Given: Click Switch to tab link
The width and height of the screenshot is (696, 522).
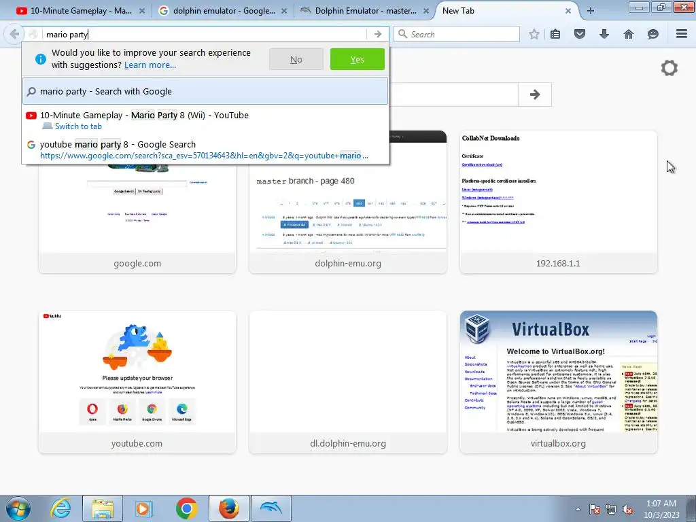Looking at the screenshot, I should (78, 126).
